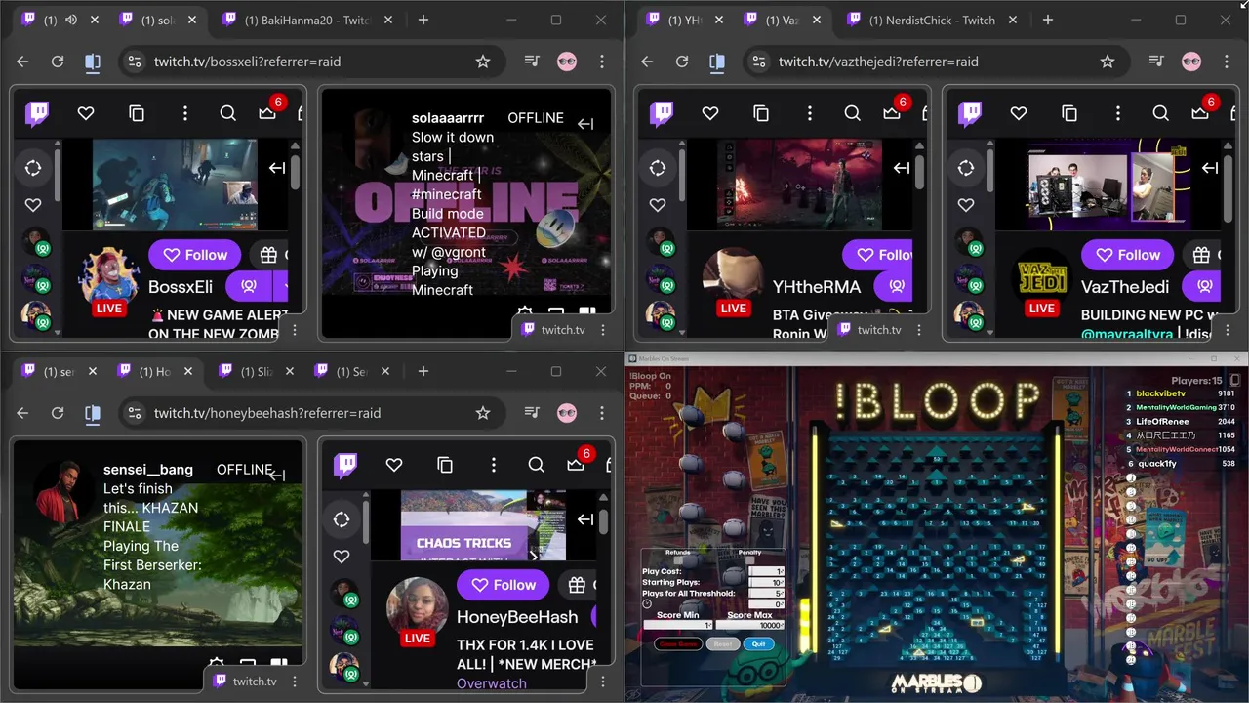
Task: Reload page in vazthejedi window
Action: pos(682,62)
